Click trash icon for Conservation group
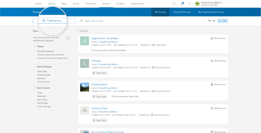Viewport: 261px width, 133px height. point(212,84)
